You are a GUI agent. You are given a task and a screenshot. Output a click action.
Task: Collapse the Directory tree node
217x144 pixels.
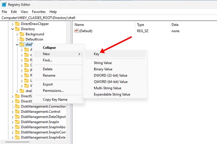coord(12,29)
